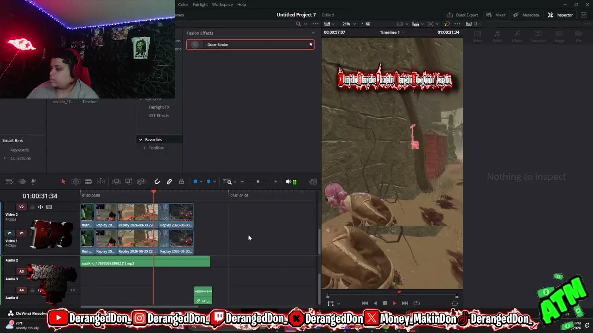Jump to the last frame
The height and width of the screenshot is (333, 593).
click(405, 303)
